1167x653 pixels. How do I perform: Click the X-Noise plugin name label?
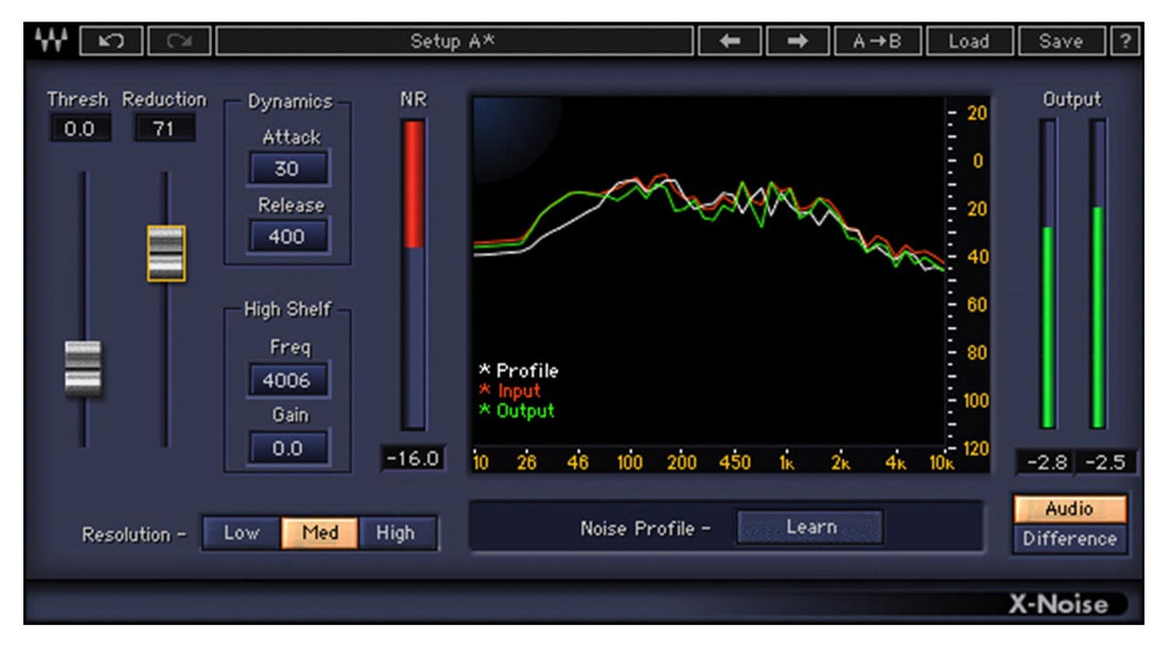point(1058,604)
